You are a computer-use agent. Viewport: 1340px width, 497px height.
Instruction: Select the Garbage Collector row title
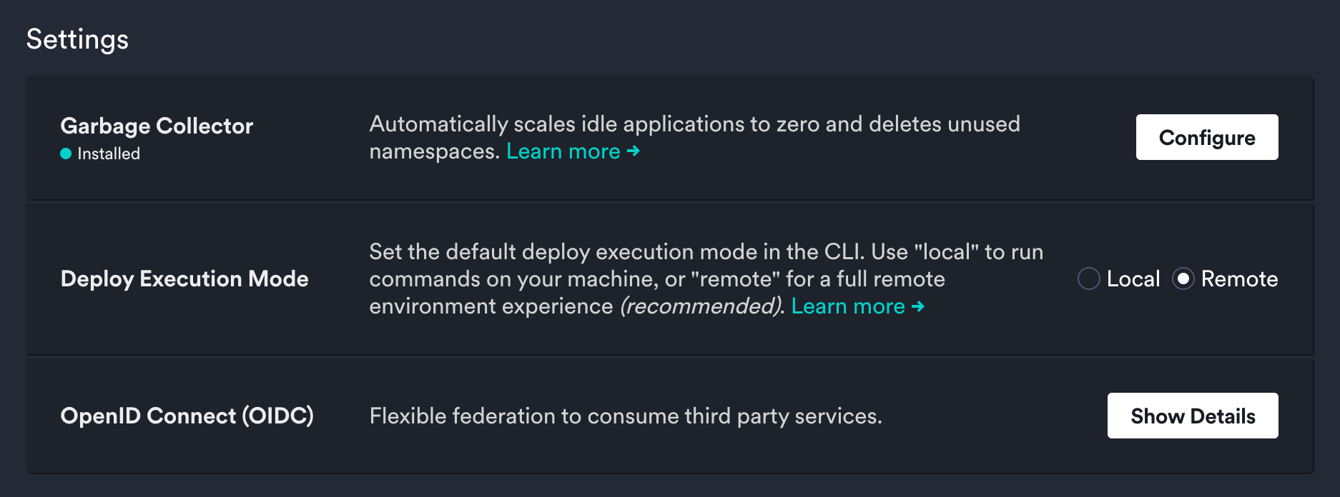click(157, 126)
